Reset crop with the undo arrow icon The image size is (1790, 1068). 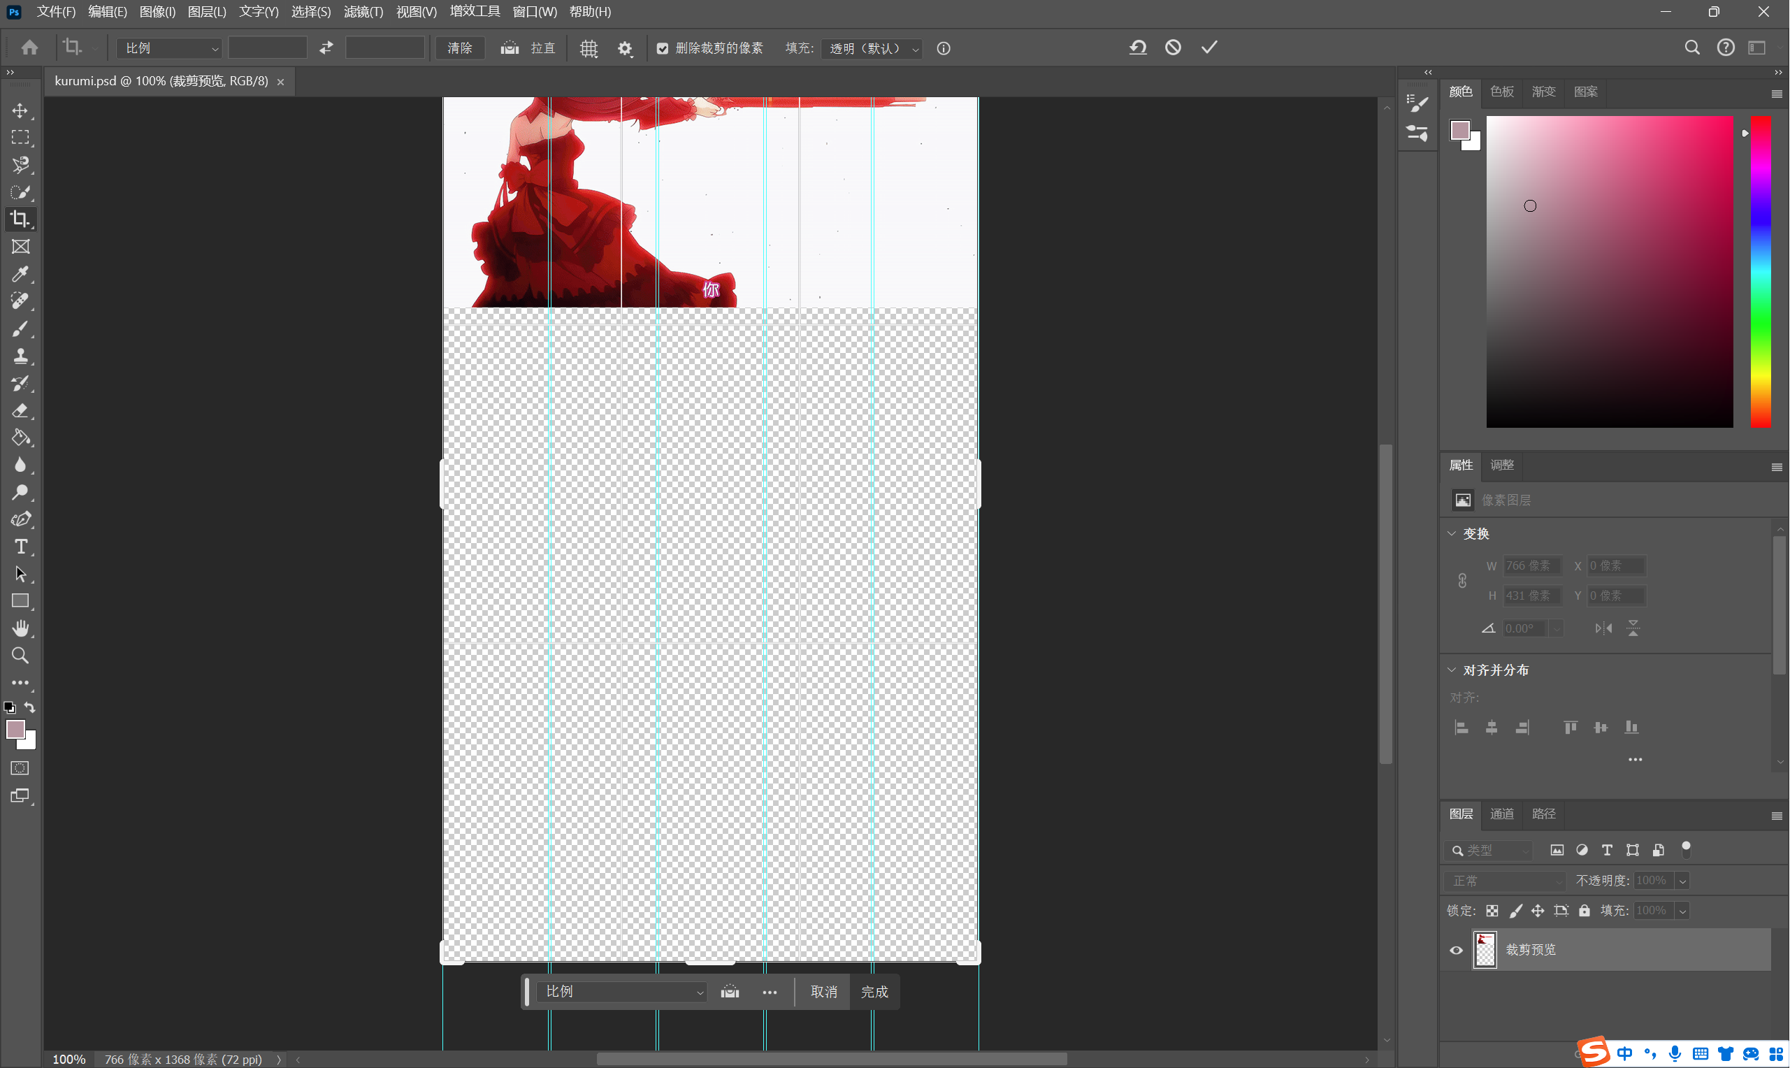coord(1137,48)
